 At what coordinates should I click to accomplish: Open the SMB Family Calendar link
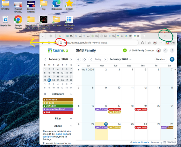point(142,50)
